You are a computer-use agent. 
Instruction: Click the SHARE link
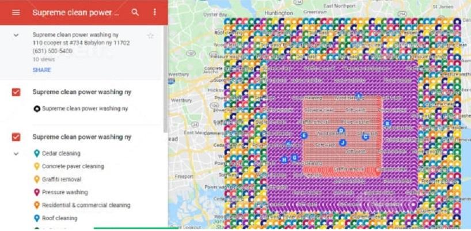point(42,70)
